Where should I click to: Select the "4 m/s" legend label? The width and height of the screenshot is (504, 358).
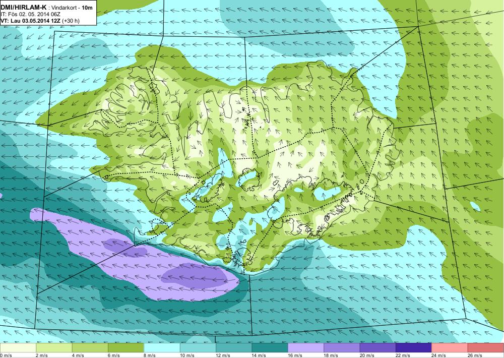click(x=78, y=355)
